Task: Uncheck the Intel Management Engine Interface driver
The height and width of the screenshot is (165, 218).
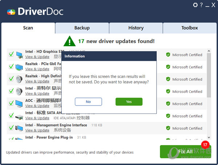Action: [x=11, y=127]
